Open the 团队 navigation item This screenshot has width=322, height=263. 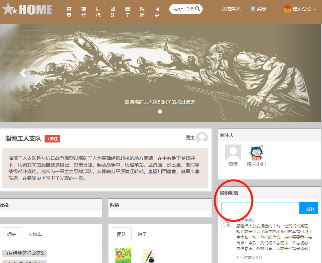(x=113, y=12)
